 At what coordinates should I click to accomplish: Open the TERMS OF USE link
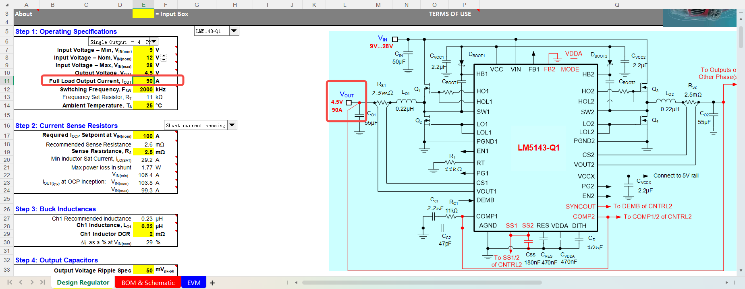[450, 14]
